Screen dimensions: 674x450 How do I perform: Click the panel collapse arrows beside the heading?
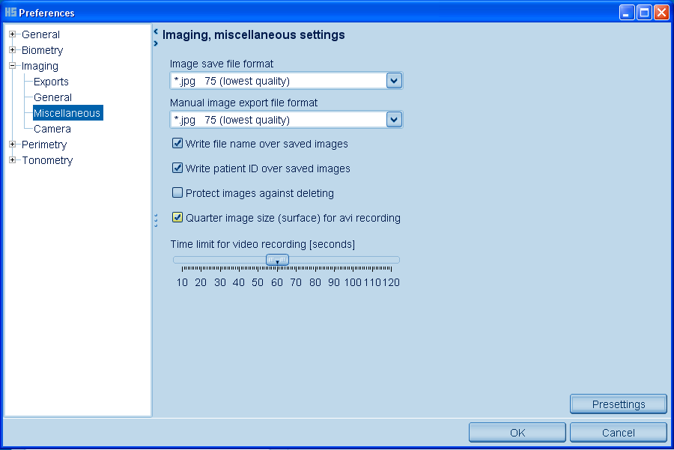click(155, 37)
